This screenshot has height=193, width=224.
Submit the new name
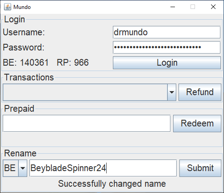click(200, 168)
